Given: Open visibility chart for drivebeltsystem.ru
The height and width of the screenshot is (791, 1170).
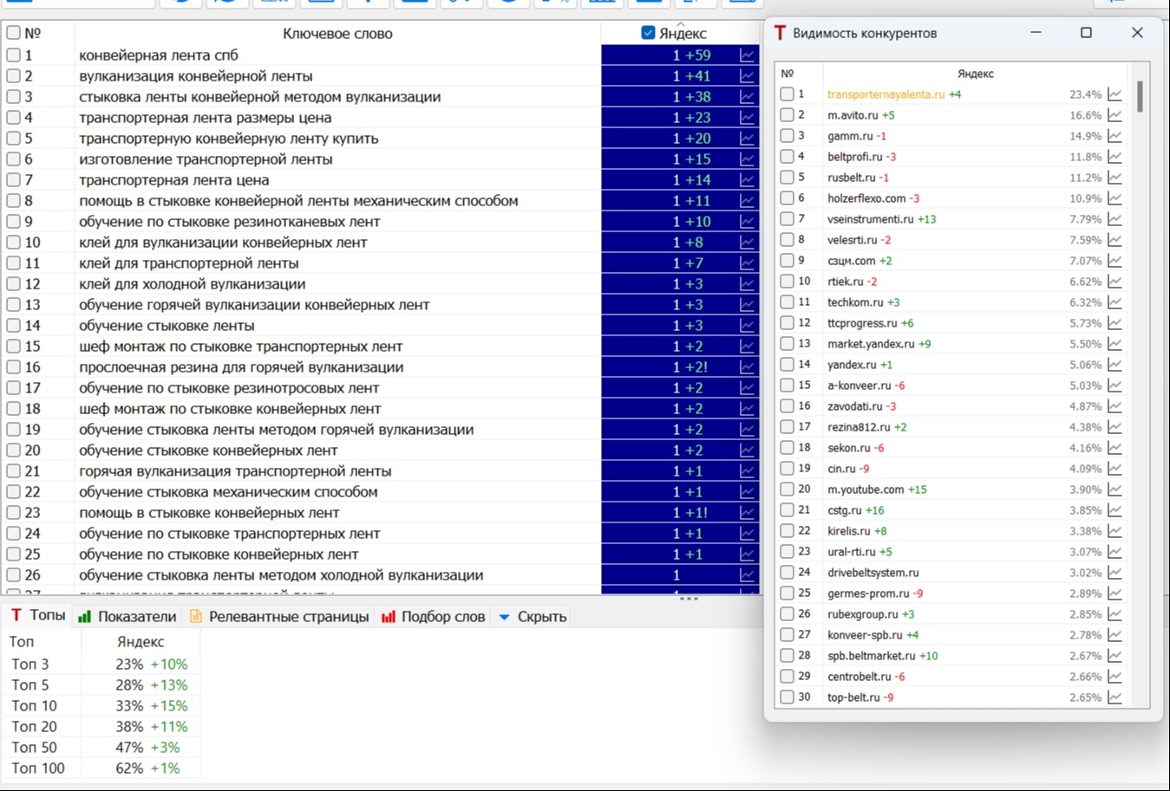Looking at the screenshot, I should [x=1115, y=573].
